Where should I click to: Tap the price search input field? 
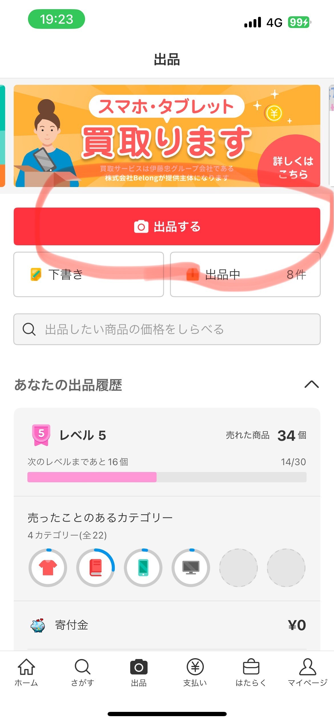click(x=167, y=329)
